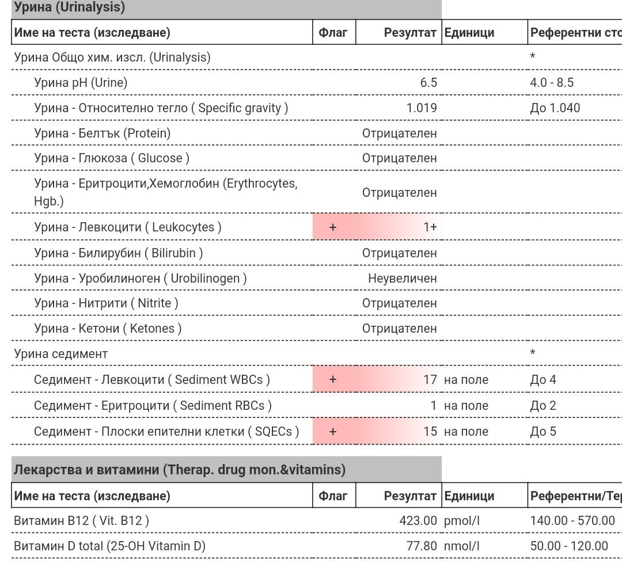This screenshot has width=622, height=582.
Task: Click the Урина седимент subsection label
Action: 60,353
